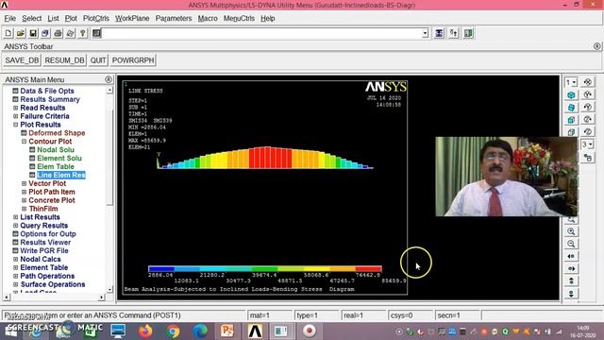Click the pan model up arrow icon
Viewport: 604px width, 340px height.
pyautogui.click(x=571, y=281)
